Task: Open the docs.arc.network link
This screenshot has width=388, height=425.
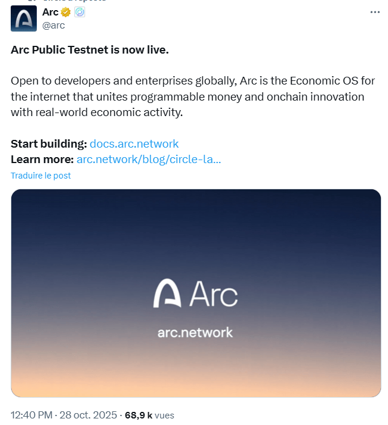Action: [x=134, y=143]
